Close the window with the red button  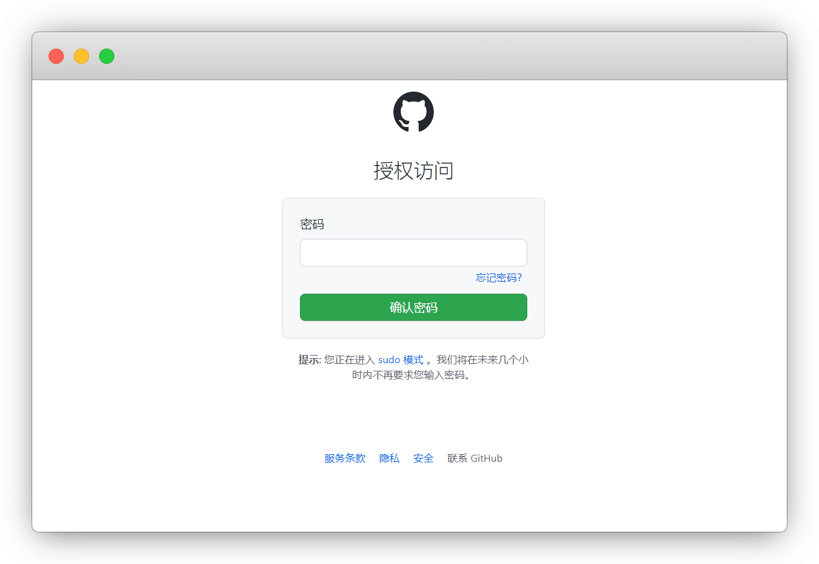tap(56, 56)
